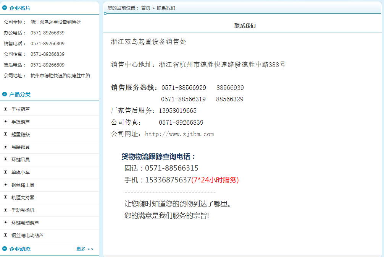Click 联系我们 in the breadcrumb path
The width and height of the screenshot is (384, 257).
(x=166, y=8)
